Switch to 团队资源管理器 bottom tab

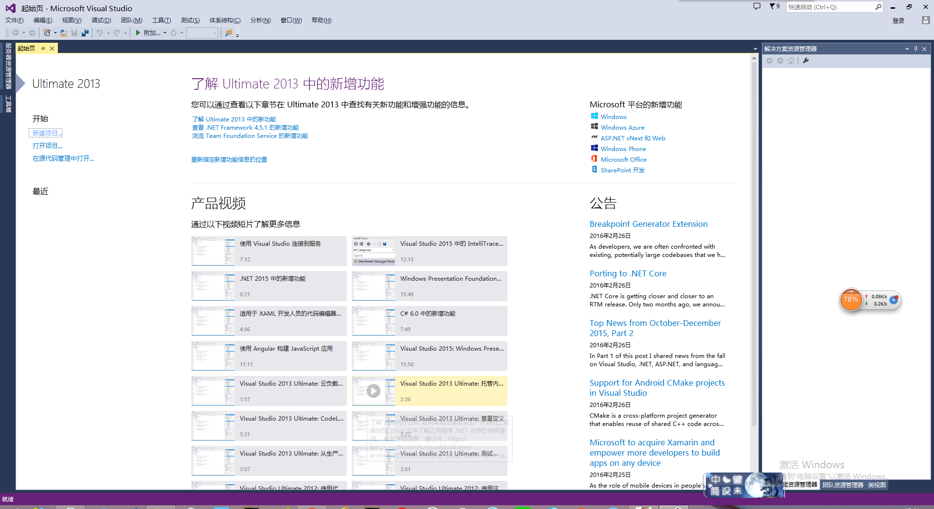pos(843,485)
